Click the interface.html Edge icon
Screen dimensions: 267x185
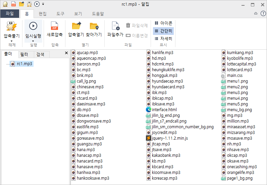click(149, 110)
